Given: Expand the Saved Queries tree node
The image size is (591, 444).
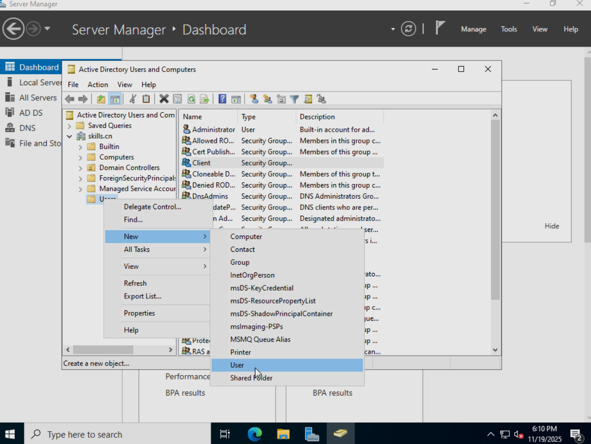Looking at the screenshot, I should coord(69,126).
